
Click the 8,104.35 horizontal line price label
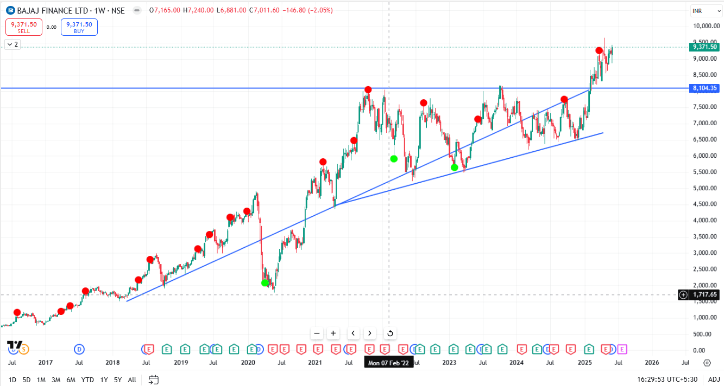pyautogui.click(x=706, y=88)
